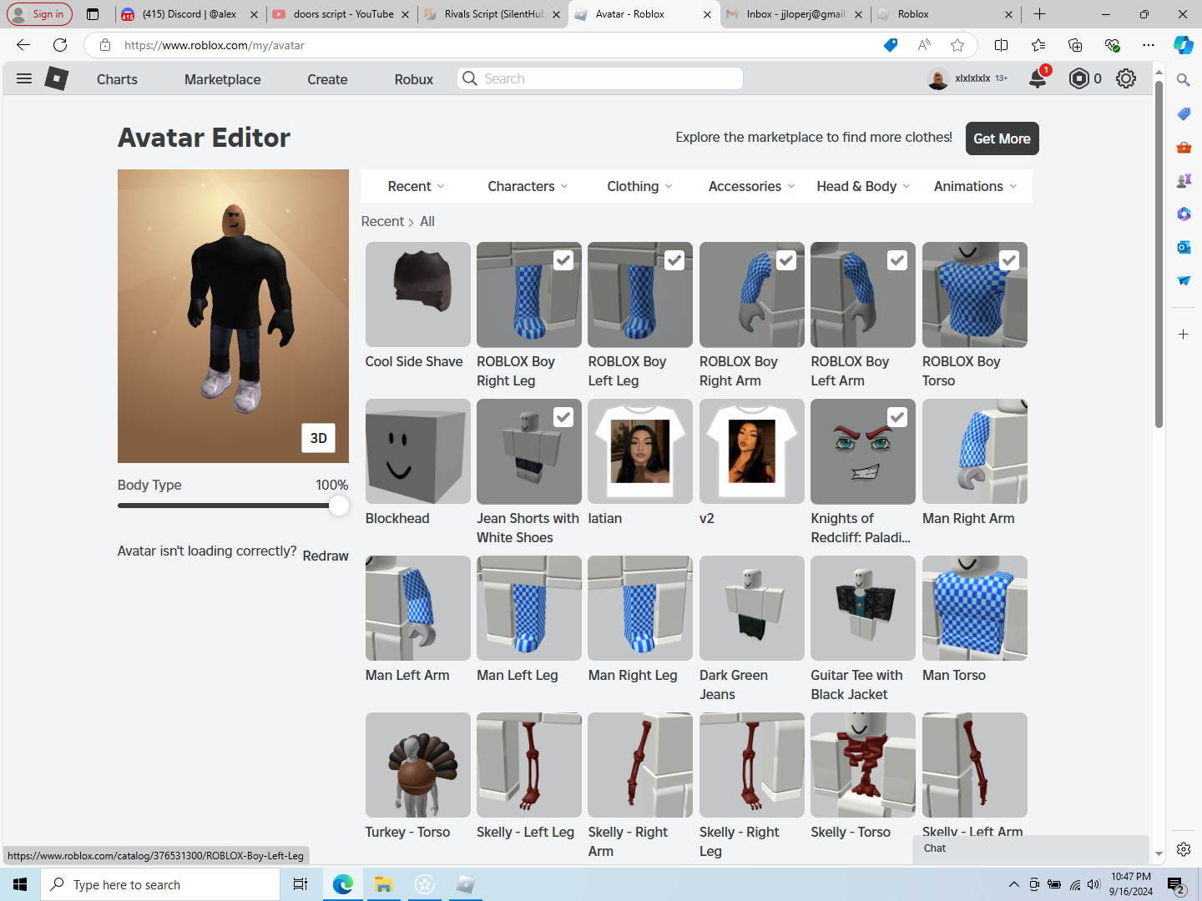Expand the Characters dropdown
This screenshot has width=1202, height=901.
click(528, 186)
